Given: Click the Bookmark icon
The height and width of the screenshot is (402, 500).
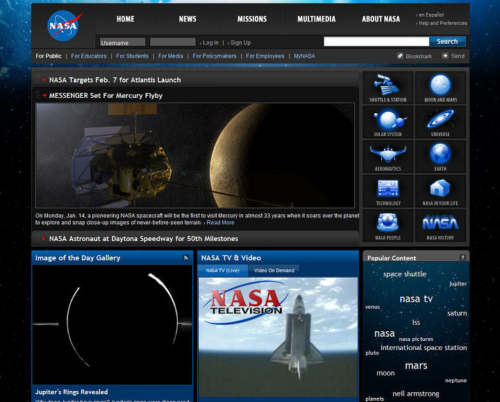Looking at the screenshot, I should point(400,56).
